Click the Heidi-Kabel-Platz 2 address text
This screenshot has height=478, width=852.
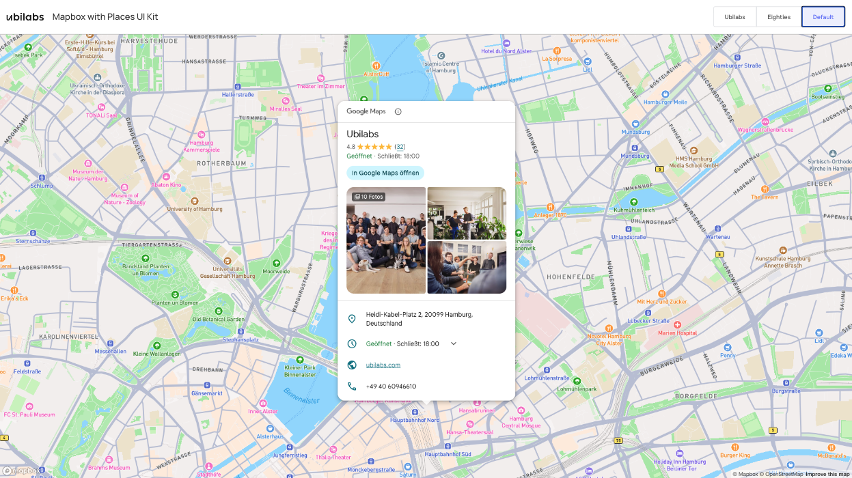click(419, 319)
